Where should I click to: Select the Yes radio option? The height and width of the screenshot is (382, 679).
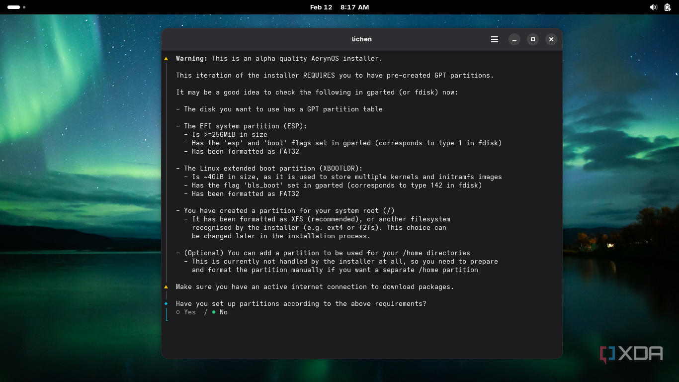186,312
